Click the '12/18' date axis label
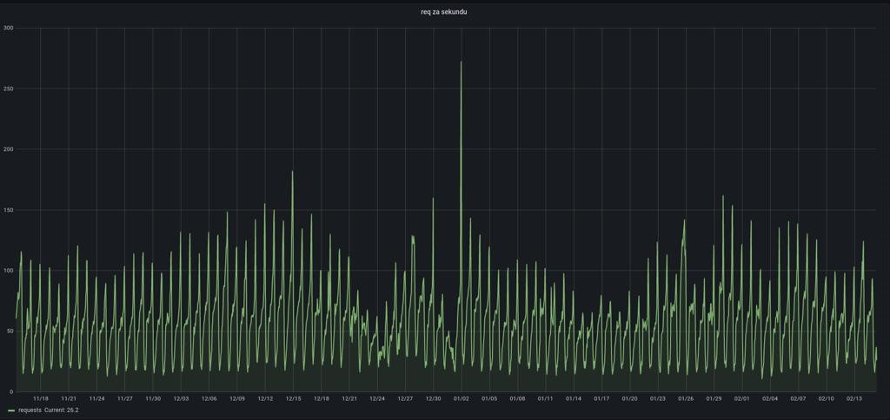Viewport: 890px width, 420px height. coord(322,398)
